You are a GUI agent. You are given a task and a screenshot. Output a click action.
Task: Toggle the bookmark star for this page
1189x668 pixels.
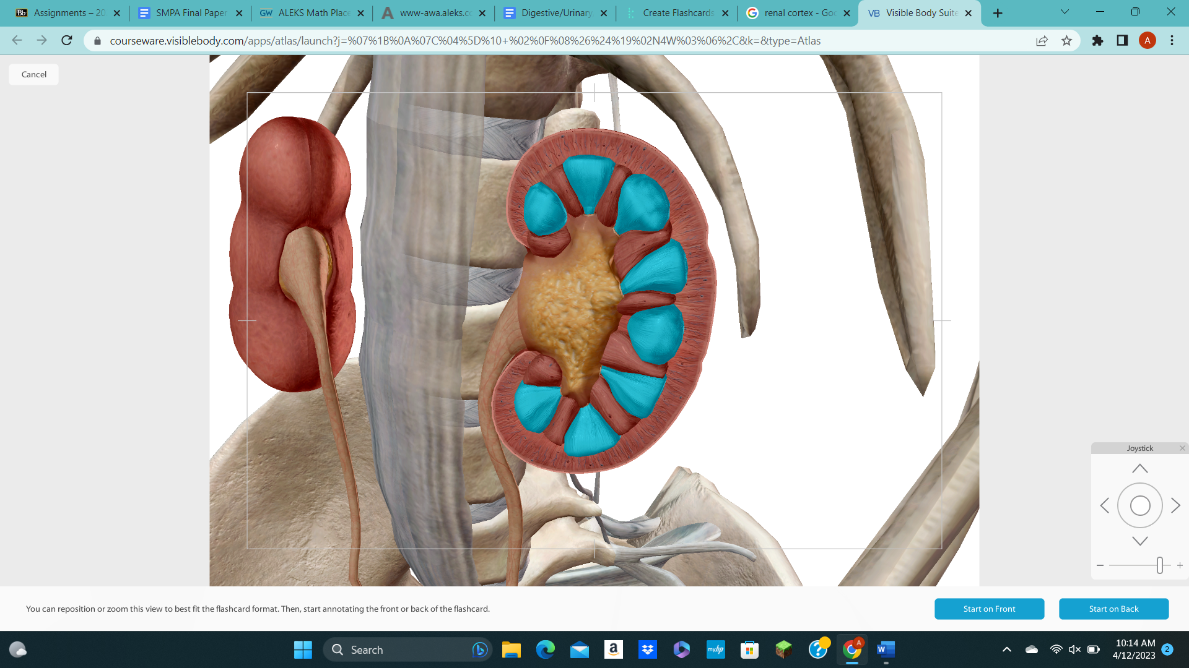pyautogui.click(x=1067, y=40)
